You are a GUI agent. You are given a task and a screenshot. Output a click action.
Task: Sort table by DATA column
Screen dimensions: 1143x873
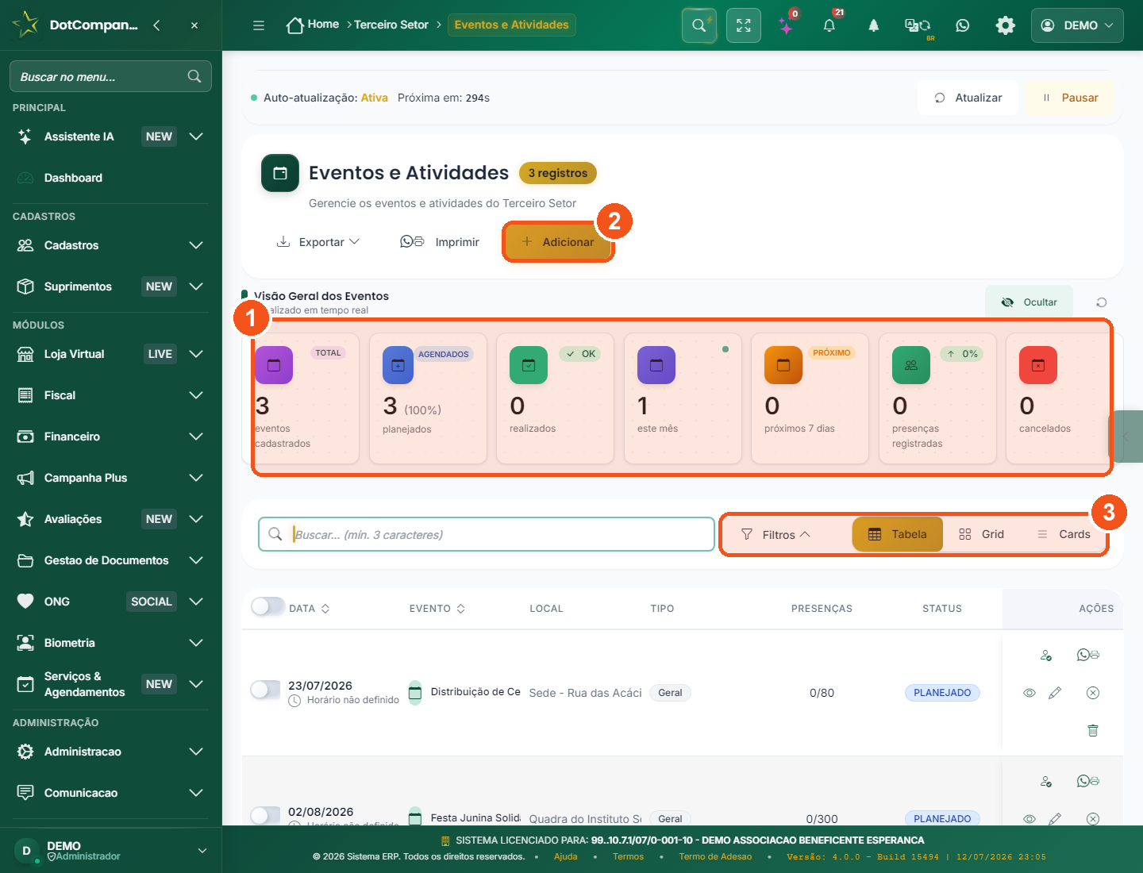click(309, 609)
